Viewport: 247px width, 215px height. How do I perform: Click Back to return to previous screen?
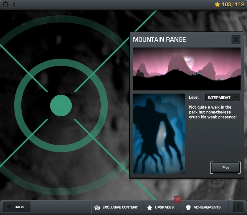click(16, 207)
